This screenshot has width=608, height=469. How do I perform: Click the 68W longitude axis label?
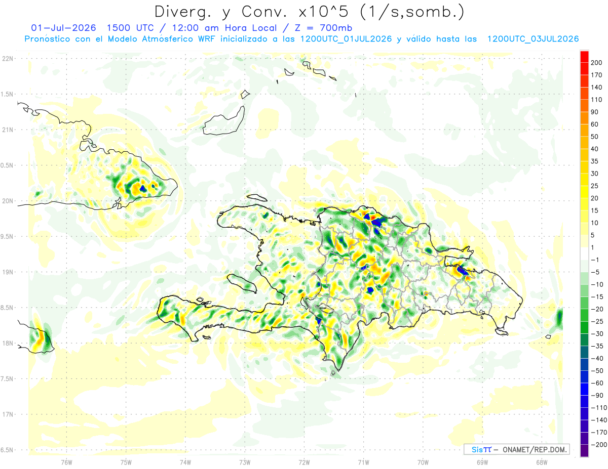[542, 461]
